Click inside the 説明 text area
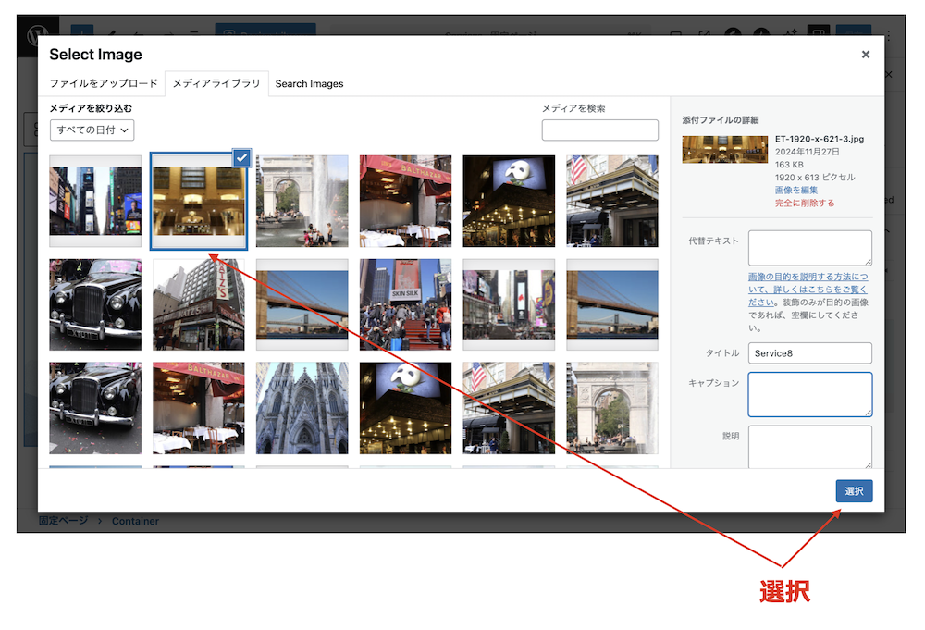The height and width of the screenshot is (630, 925). [809, 447]
